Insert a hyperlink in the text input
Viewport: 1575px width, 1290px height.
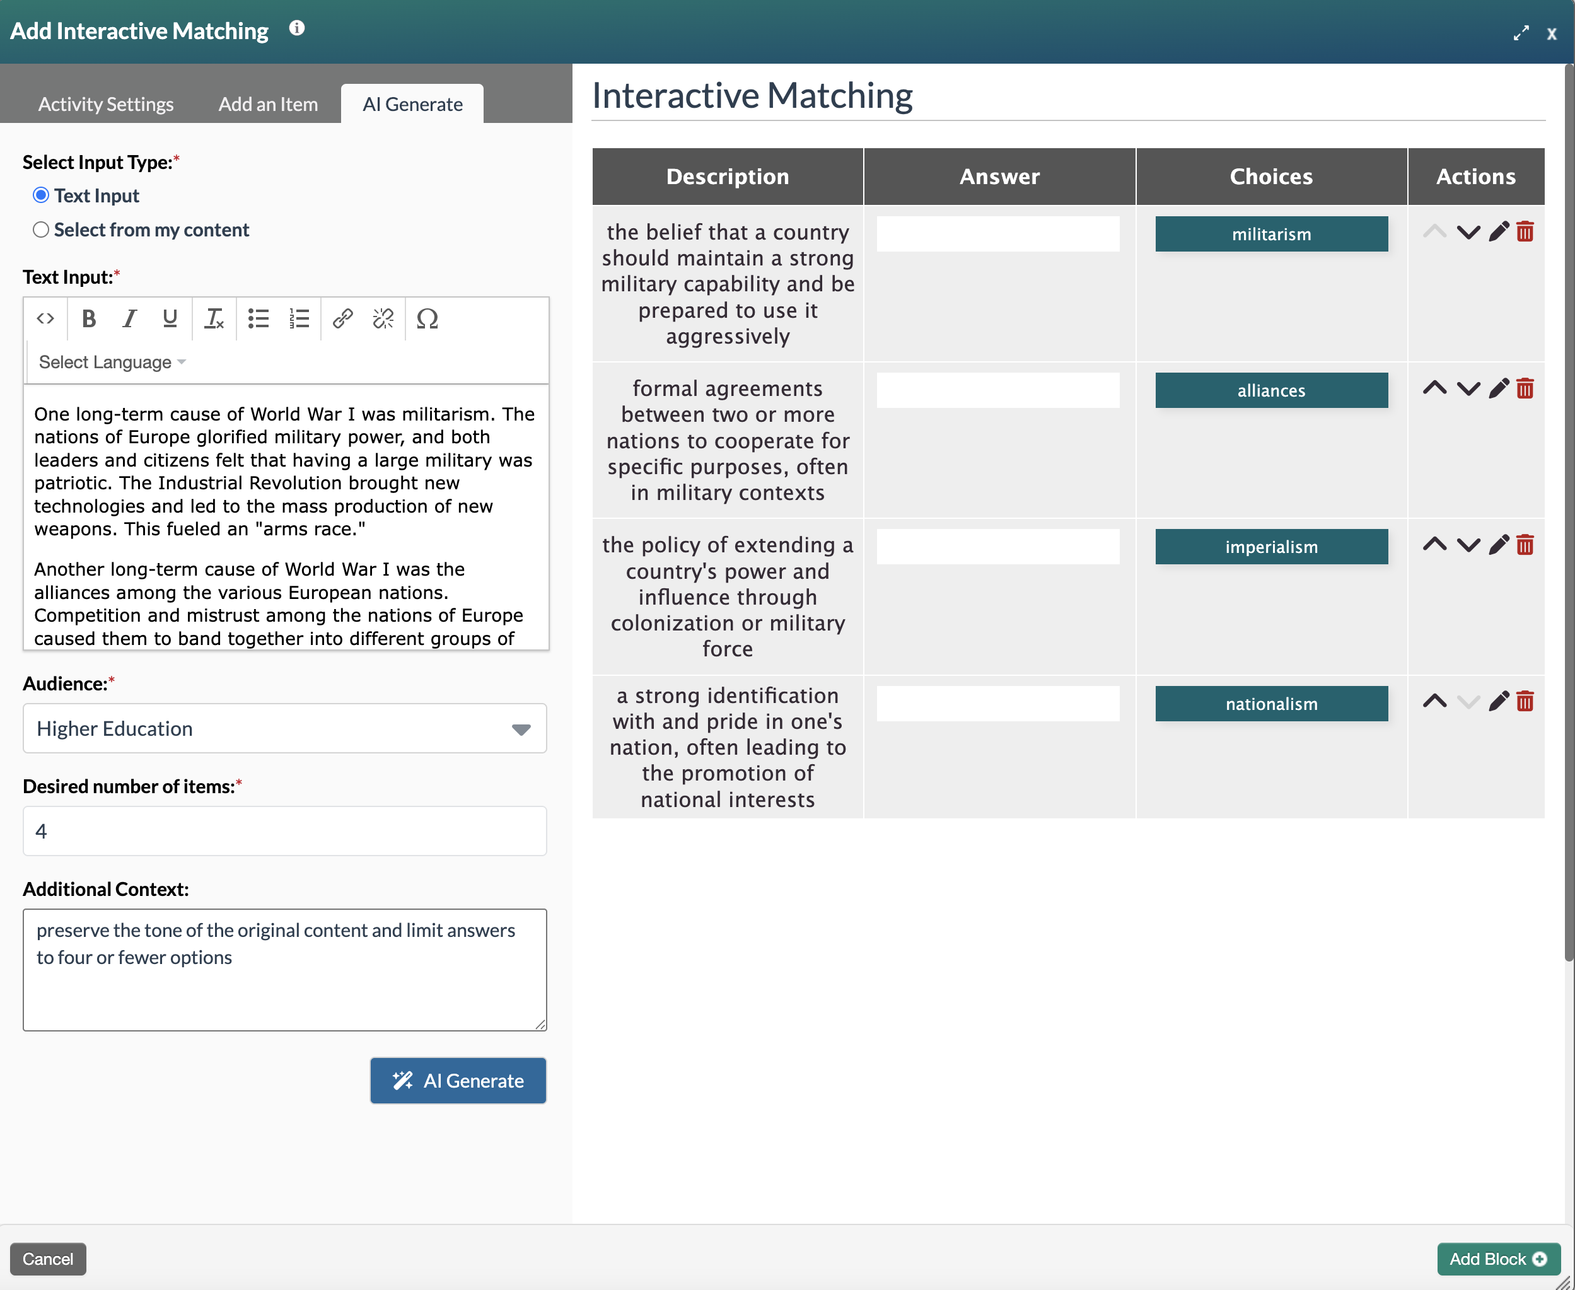pos(342,319)
